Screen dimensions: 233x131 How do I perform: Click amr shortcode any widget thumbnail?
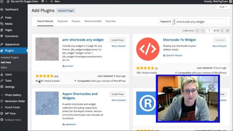coord(47,49)
